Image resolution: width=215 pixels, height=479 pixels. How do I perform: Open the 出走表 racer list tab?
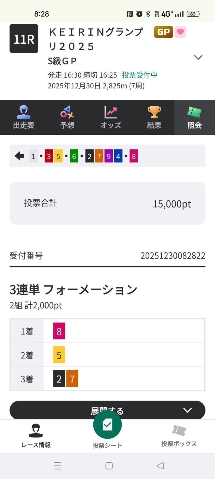tap(24, 117)
